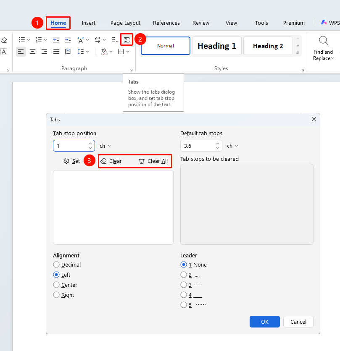Select Left alignment radio button
The image size is (340, 351).
[x=56, y=275]
